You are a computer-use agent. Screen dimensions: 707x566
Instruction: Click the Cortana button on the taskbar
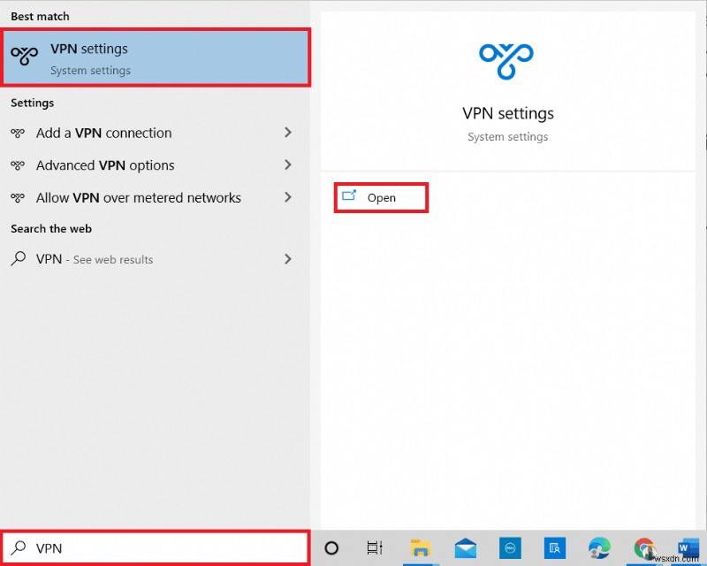pyautogui.click(x=331, y=548)
